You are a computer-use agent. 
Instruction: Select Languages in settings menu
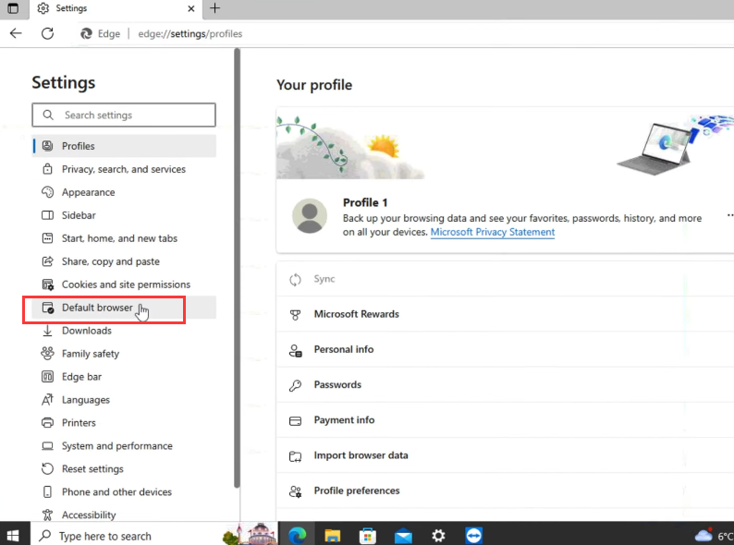[124, 399]
